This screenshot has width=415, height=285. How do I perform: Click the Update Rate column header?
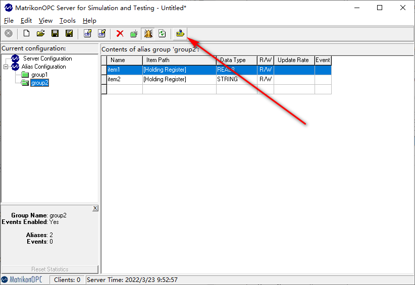(294, 60)
